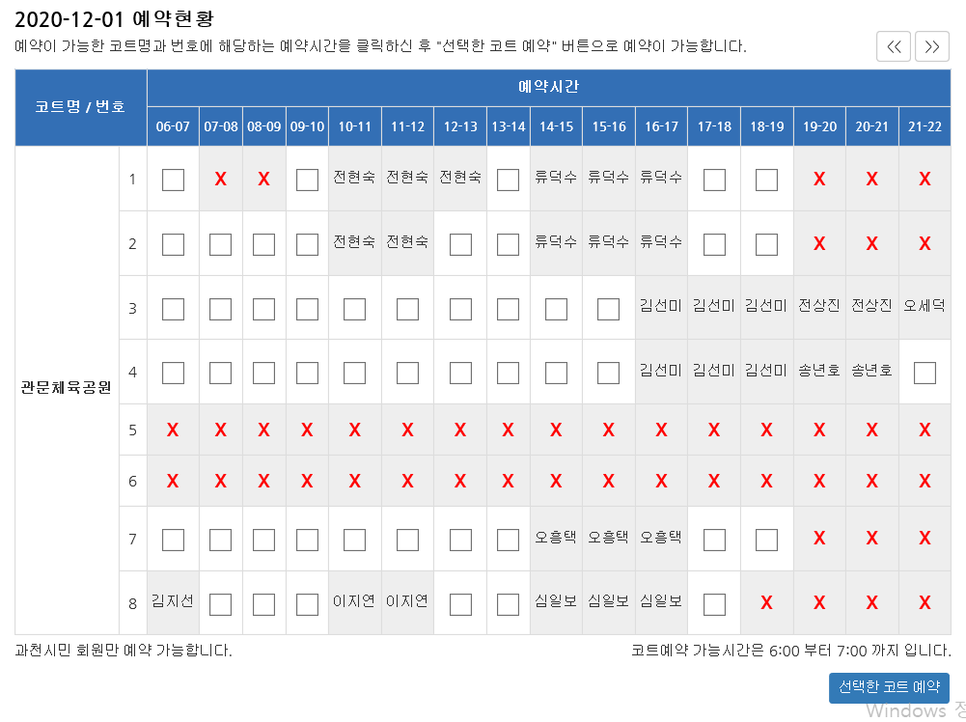Select court 4 at the 21-22 slot
This screenshot has height=722, width=966.
click(925, 373)
